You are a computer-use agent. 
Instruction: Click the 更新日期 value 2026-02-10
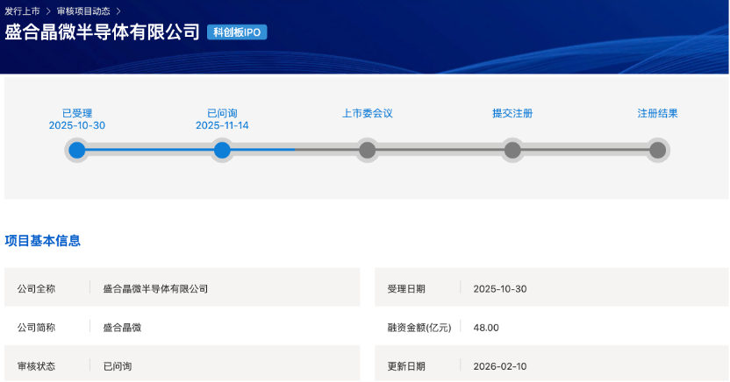click(x=500, y=365)
